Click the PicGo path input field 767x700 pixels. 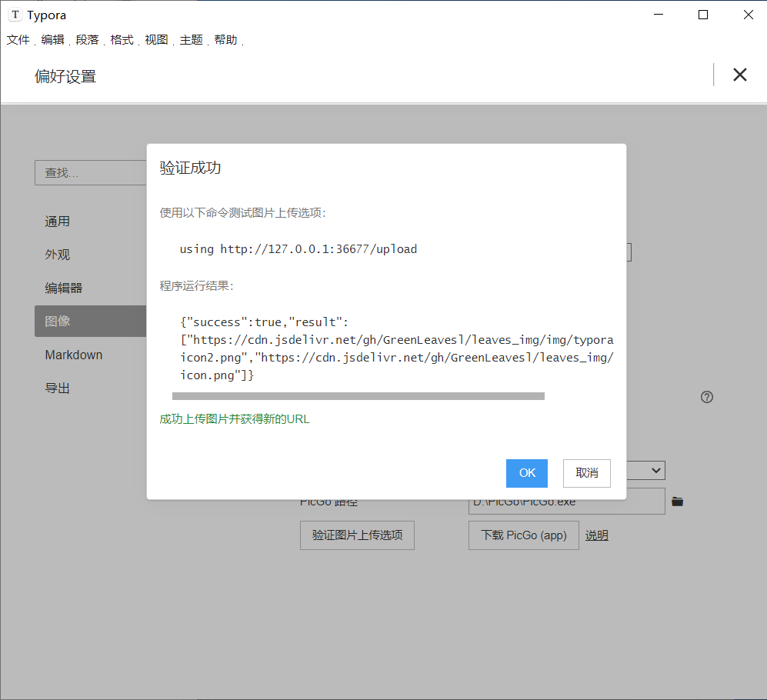coord(566,502)
